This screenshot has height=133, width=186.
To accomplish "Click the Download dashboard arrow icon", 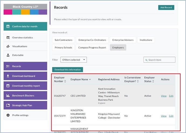I will pyautogui.click(x=8, y=76).
